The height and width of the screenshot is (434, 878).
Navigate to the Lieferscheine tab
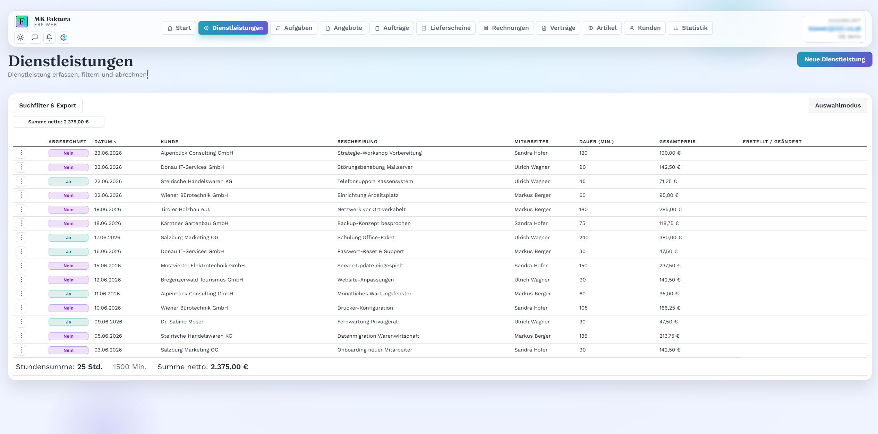tap(446, 28)
